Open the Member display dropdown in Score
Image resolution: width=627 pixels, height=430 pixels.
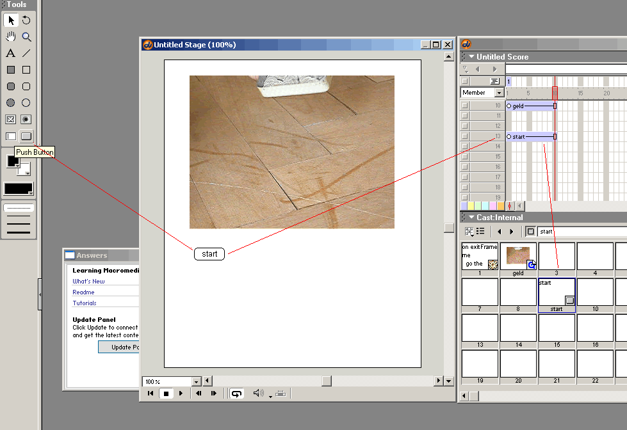click(499, 93)
